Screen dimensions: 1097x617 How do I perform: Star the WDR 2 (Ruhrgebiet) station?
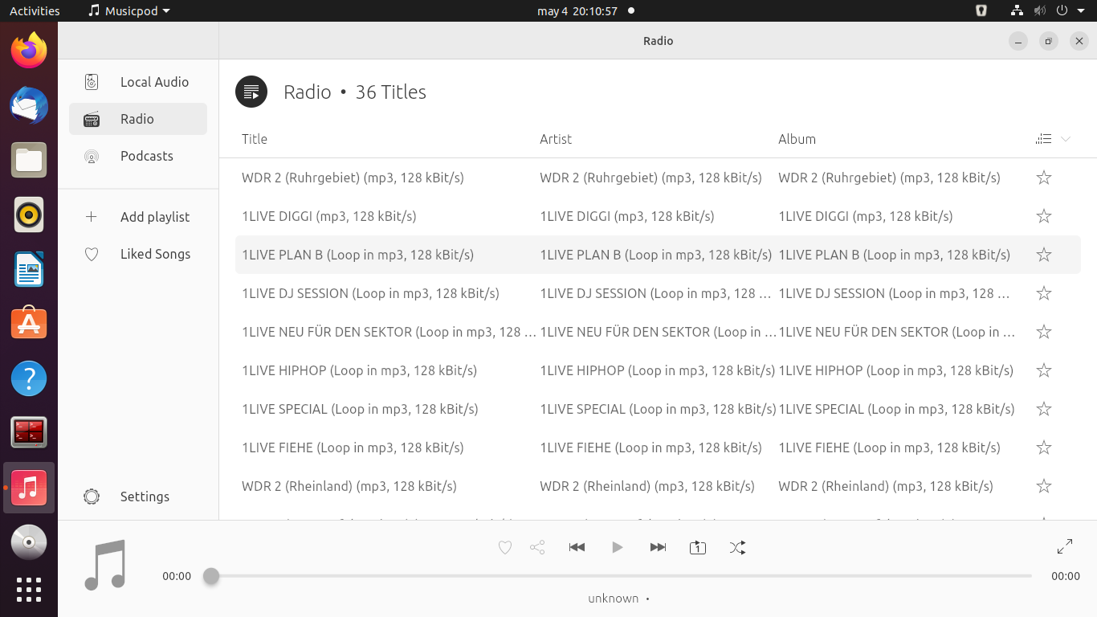point(1044,178)
